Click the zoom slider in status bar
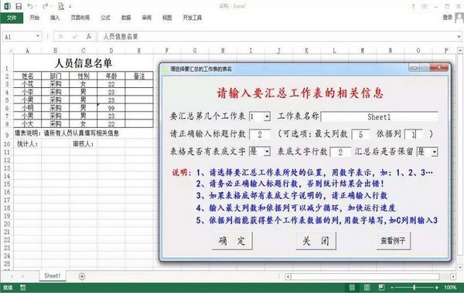Image resolution: width=464 pixels, height=293 pixels. tap(415, 288)
